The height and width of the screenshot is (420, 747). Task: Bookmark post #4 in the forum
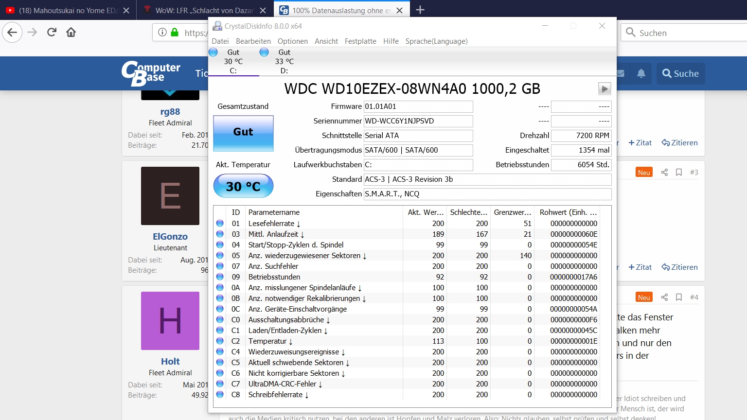[679, 297]
